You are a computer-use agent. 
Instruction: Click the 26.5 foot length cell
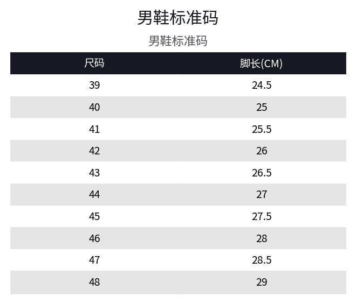(x=261, y=173)
